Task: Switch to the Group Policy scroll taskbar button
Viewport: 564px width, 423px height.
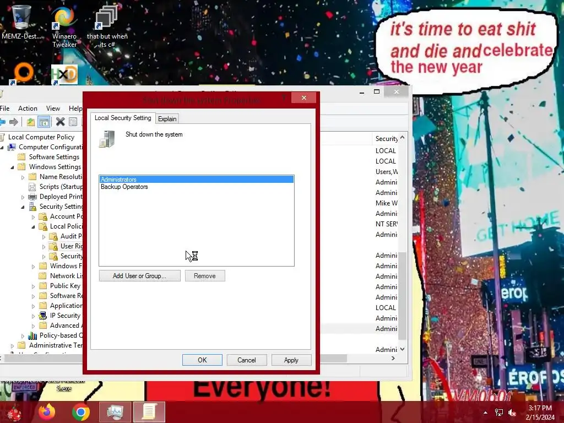Action: click(149, 412)
